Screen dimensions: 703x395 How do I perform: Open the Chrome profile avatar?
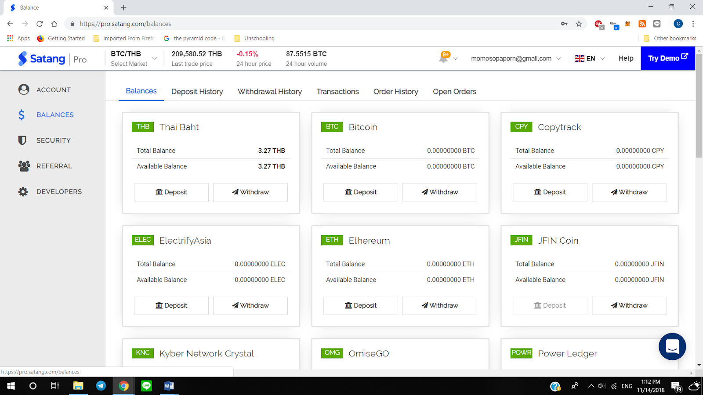click(x=678, y=24)
